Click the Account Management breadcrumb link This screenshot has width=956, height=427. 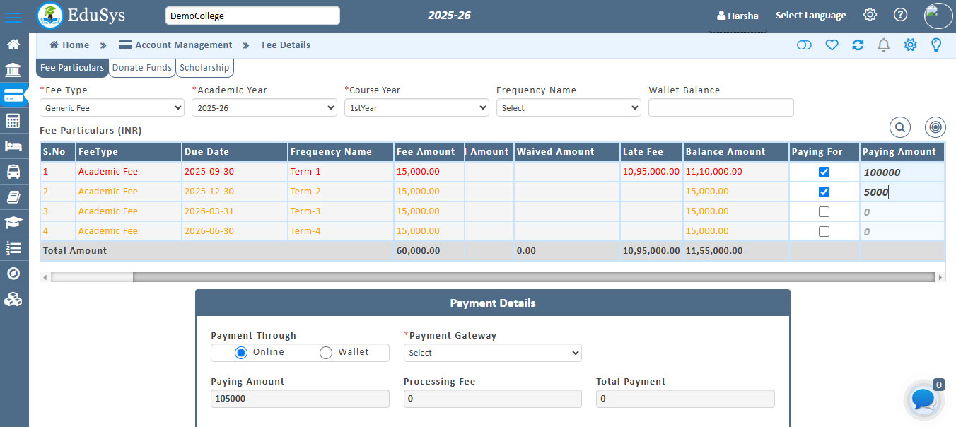coord(183,45)
